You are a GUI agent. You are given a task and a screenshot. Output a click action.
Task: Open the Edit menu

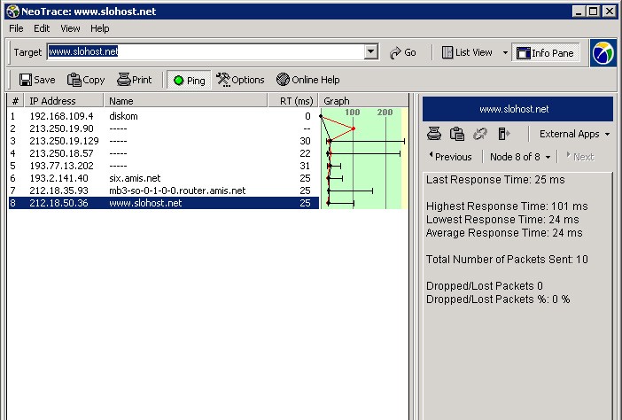(x=42, y=28)
